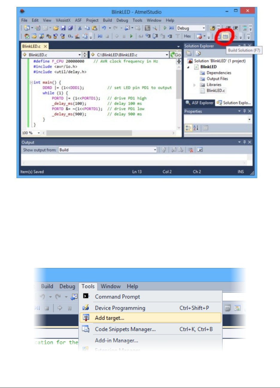Click the Command Prompt icon in Tools menu

point(86,296)
